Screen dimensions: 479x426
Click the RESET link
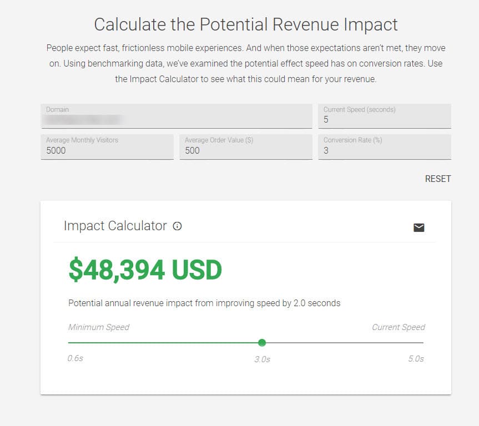(438, 179)
